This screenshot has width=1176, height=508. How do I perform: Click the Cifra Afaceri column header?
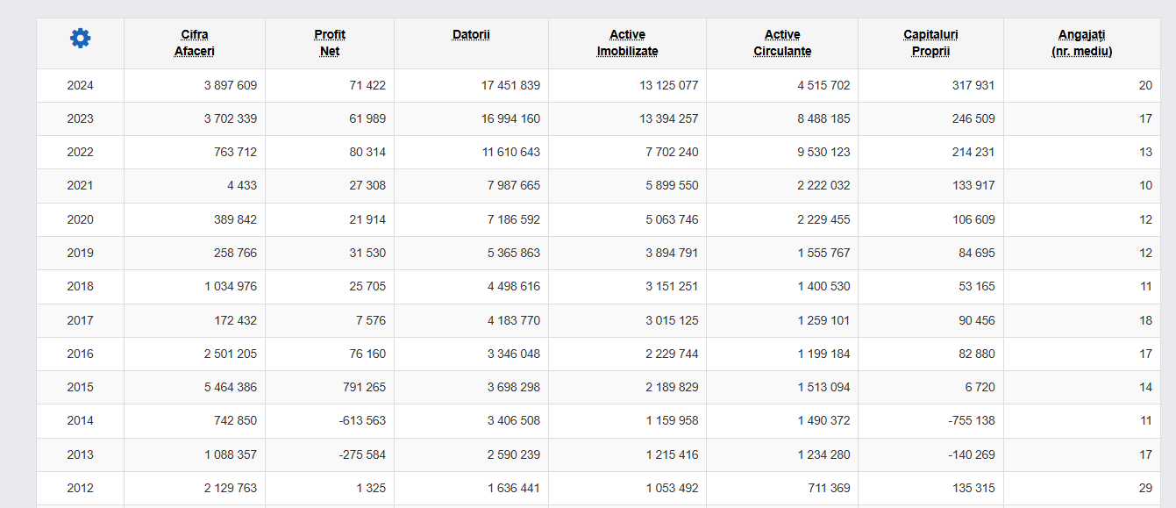tap(195, 43)
